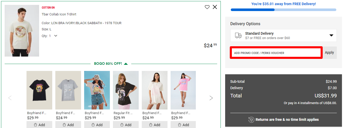
Task: Click the delivery truck icon
Action: point(238,35)
